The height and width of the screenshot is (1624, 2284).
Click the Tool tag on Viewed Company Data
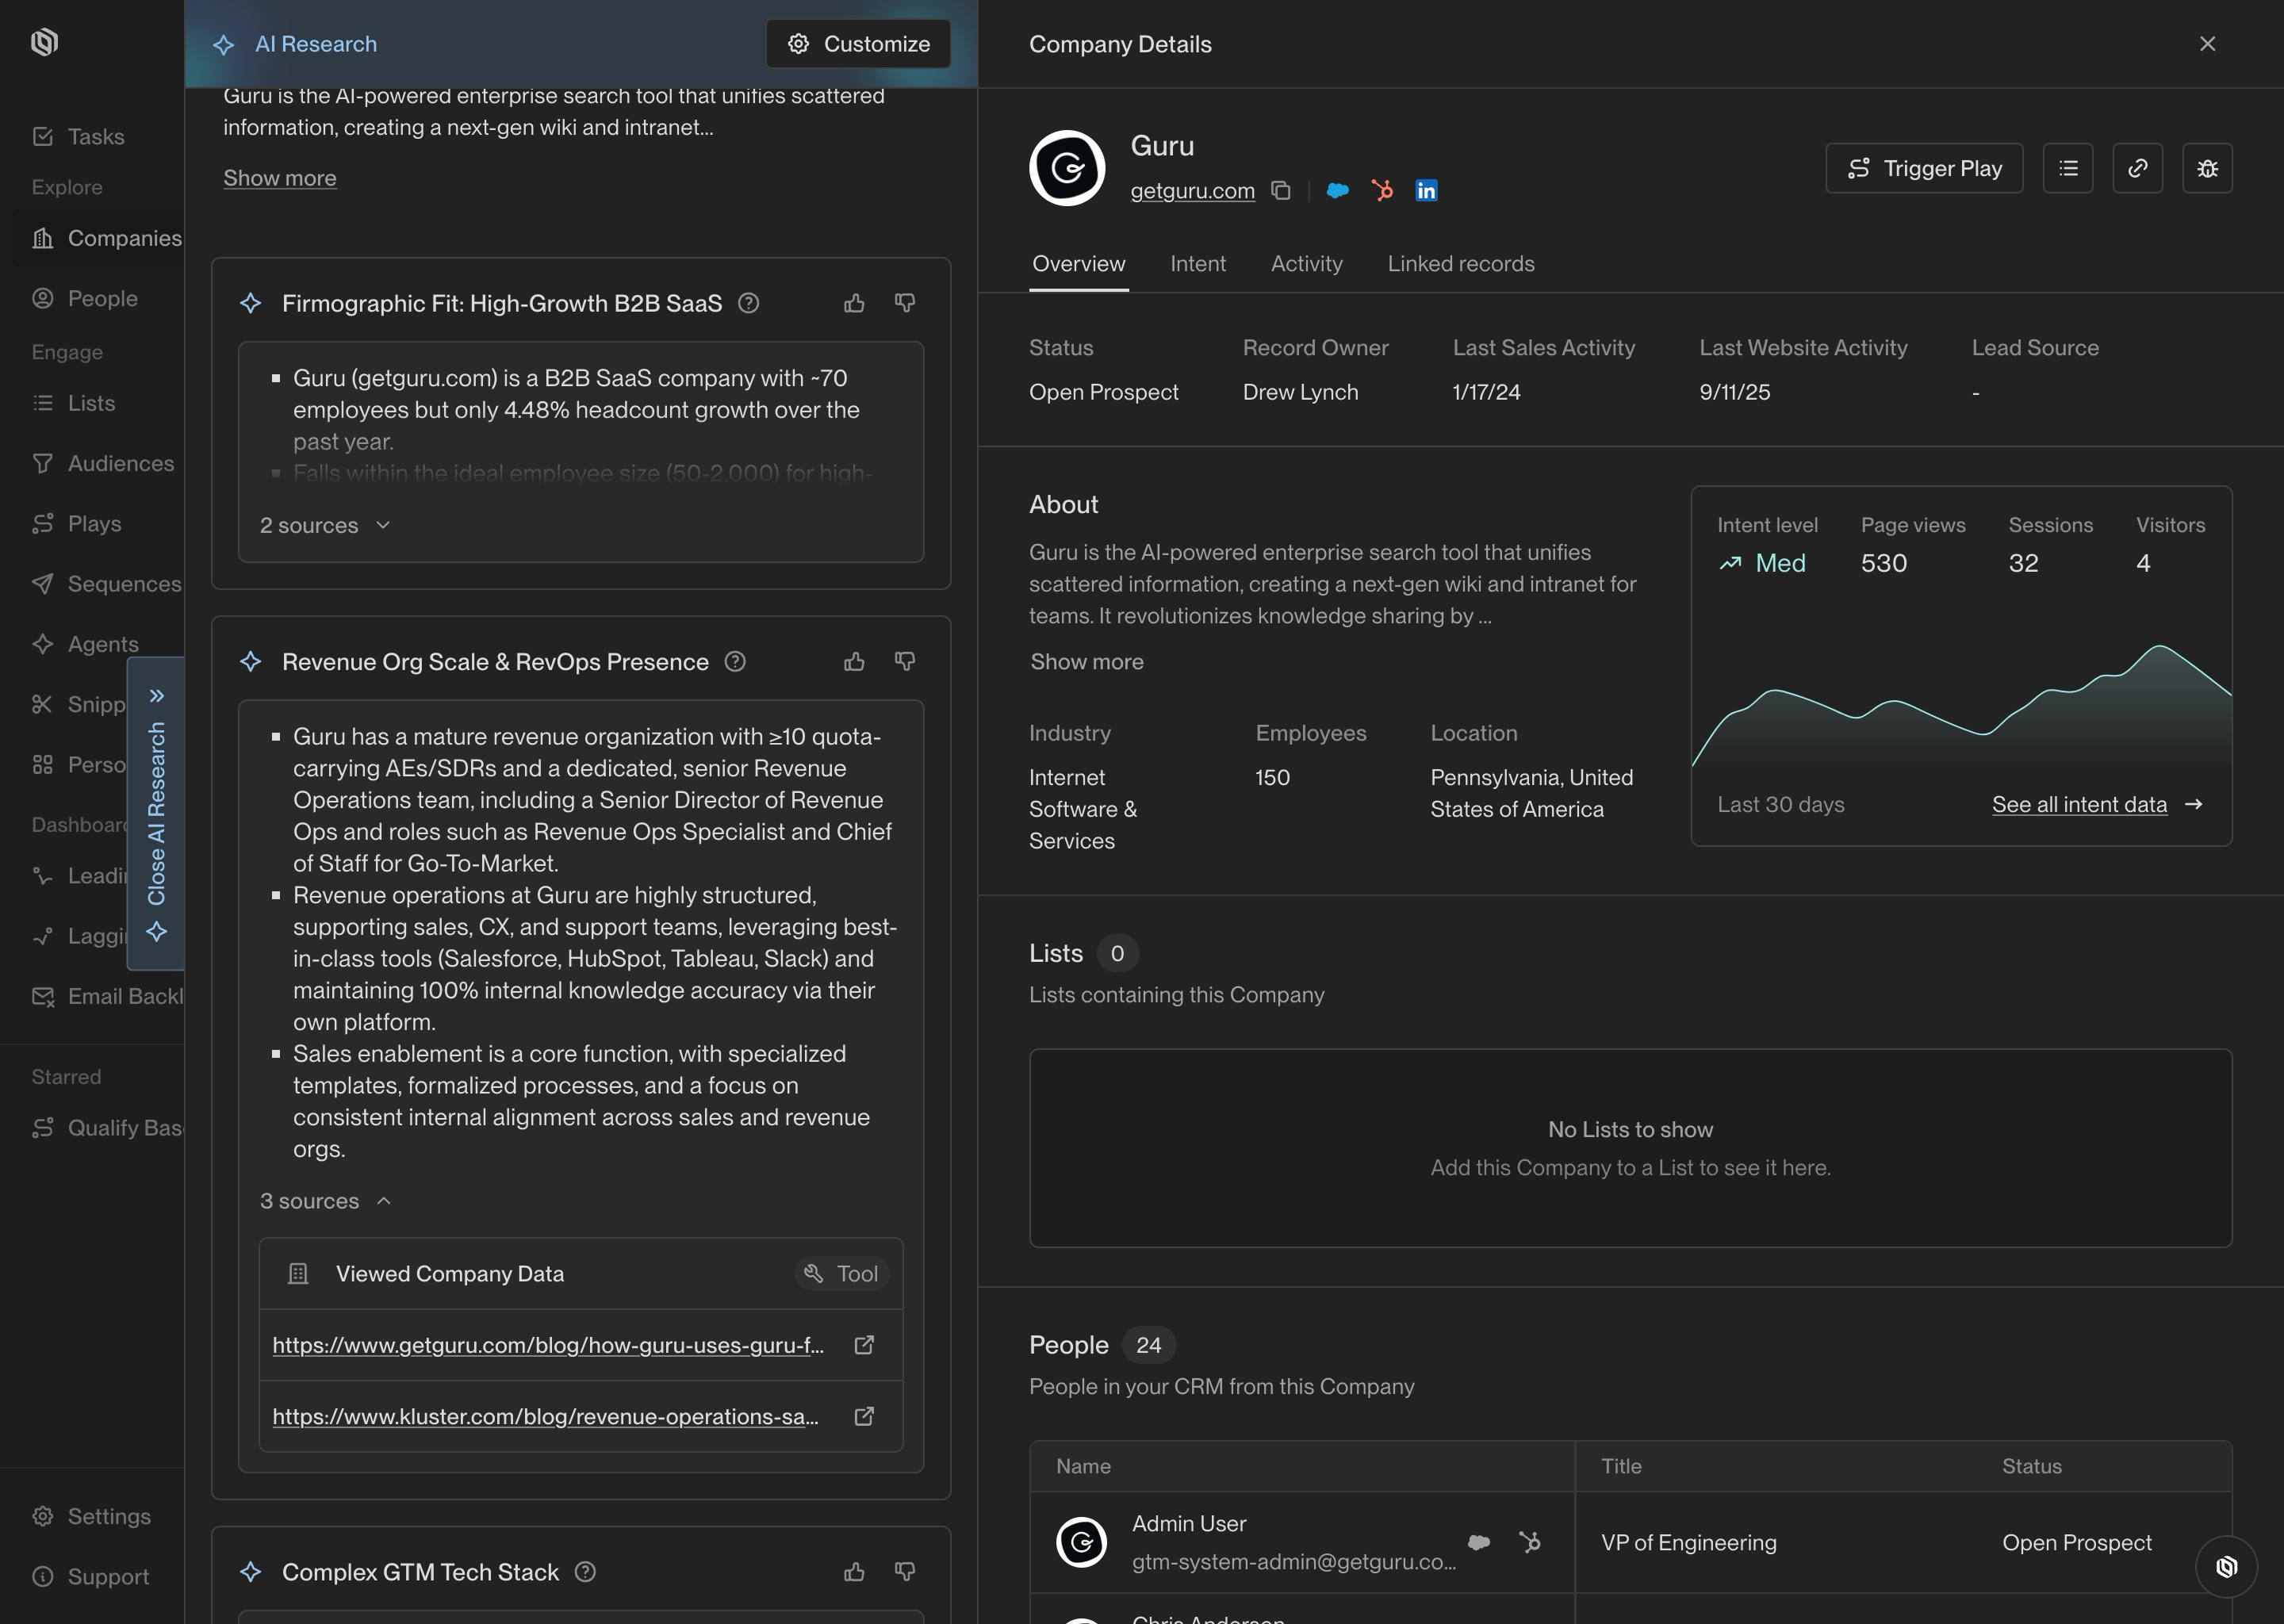(842, 1273)
